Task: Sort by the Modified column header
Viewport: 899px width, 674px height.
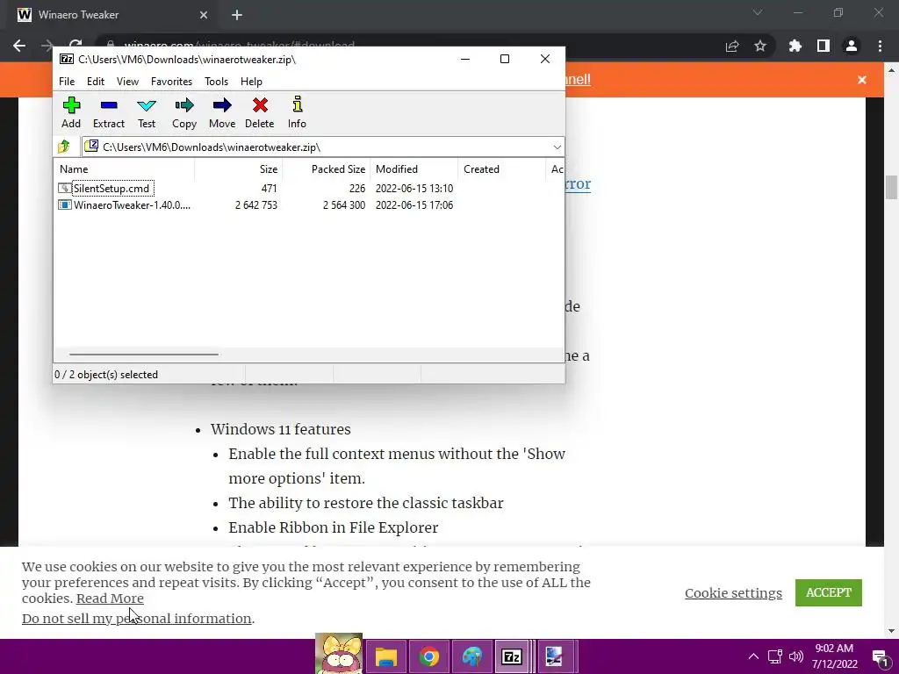Action: pyautogui.click(x=414, y=169)
